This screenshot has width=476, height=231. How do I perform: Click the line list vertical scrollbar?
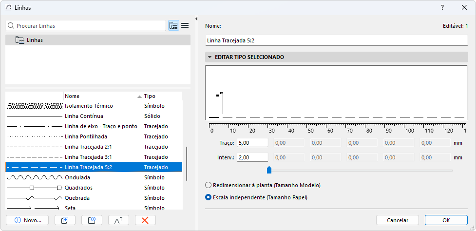187,164
